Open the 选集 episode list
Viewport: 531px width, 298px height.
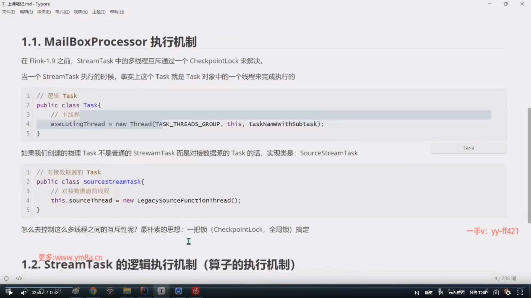tap(428, 293)
